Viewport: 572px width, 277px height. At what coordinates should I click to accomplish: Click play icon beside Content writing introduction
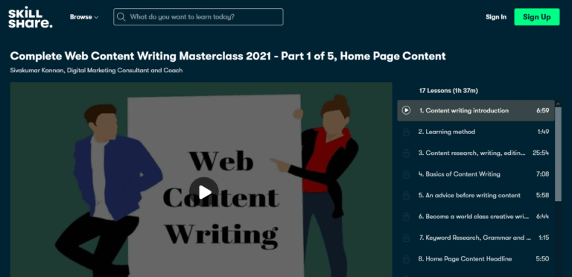406,110
